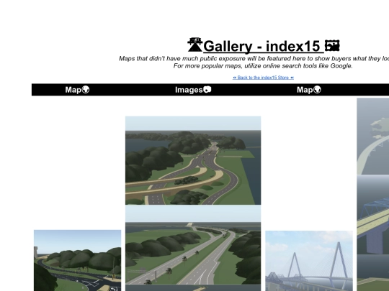Open the curved road and trees map thumbnail
This screenshot has height=291, width=389.
[x=77, y=260]
